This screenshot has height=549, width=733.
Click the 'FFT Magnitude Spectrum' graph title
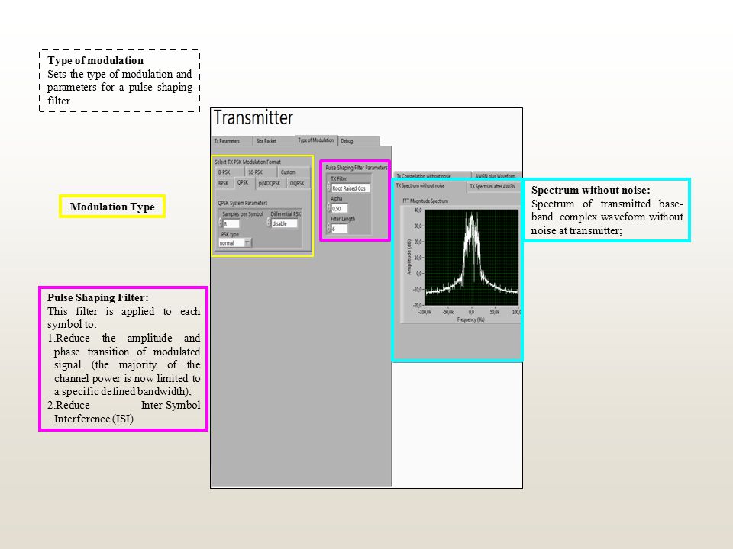[x=425, y=201]
